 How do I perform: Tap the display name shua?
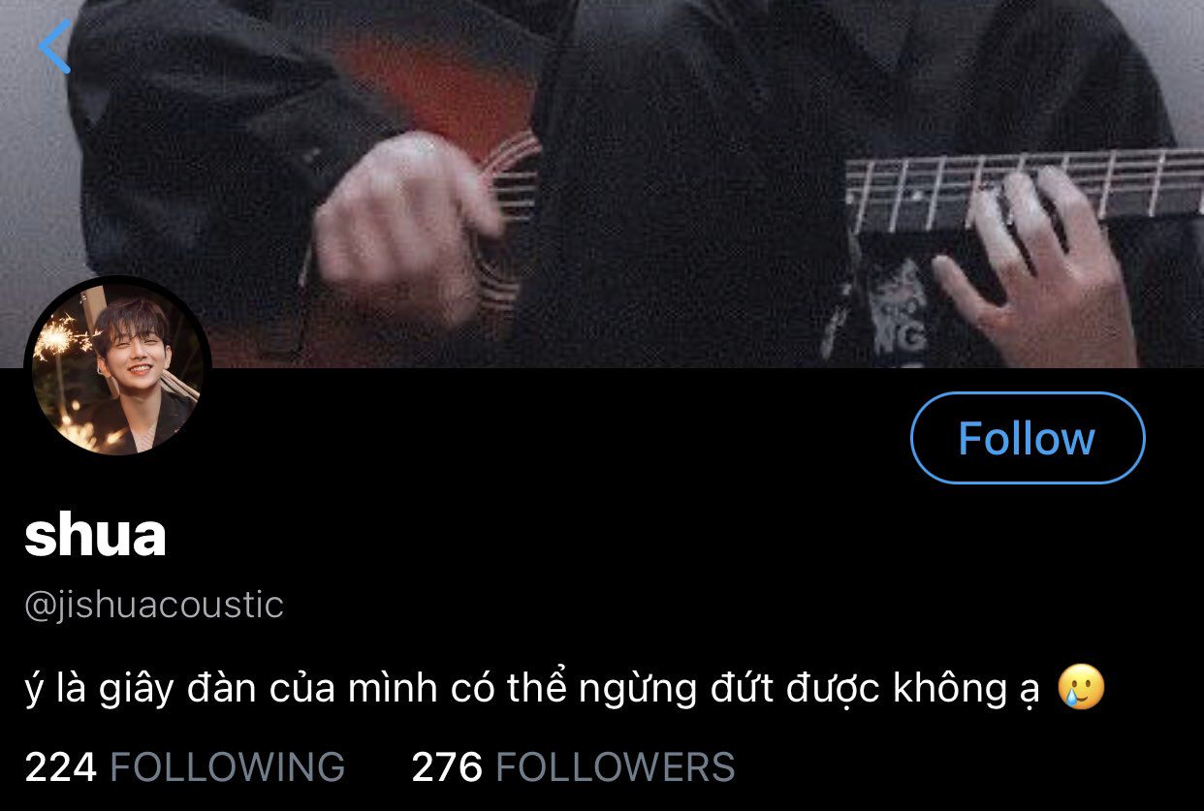96,535
